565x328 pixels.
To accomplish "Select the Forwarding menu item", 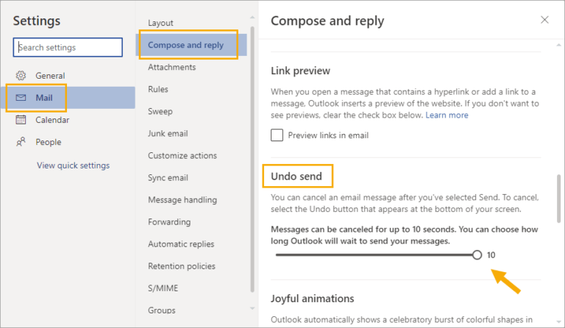I will [169, 222].
